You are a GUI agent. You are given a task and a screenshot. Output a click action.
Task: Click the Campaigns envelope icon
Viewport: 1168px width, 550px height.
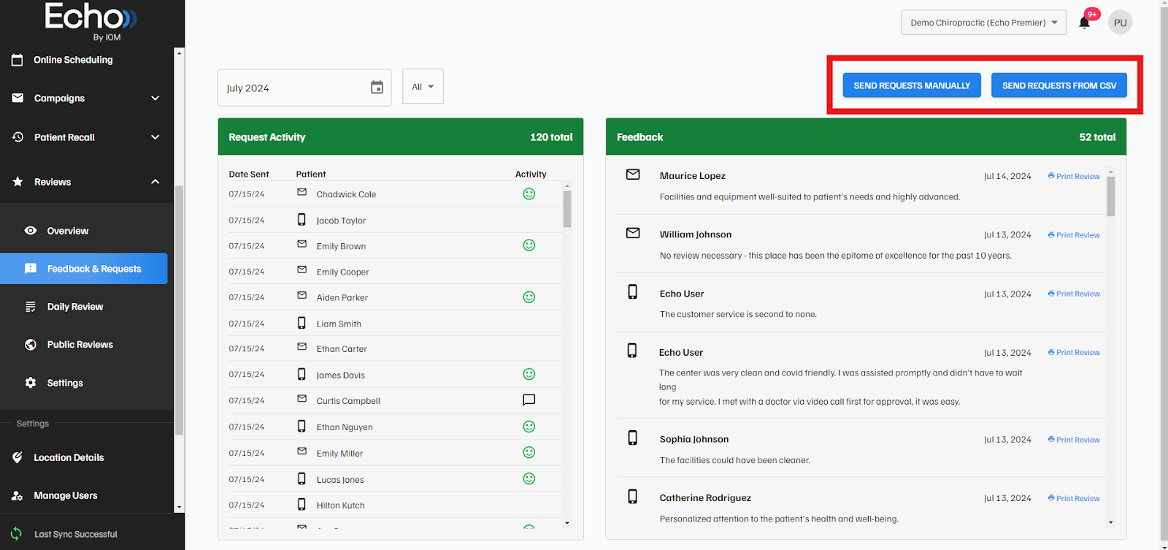point(18,98)
